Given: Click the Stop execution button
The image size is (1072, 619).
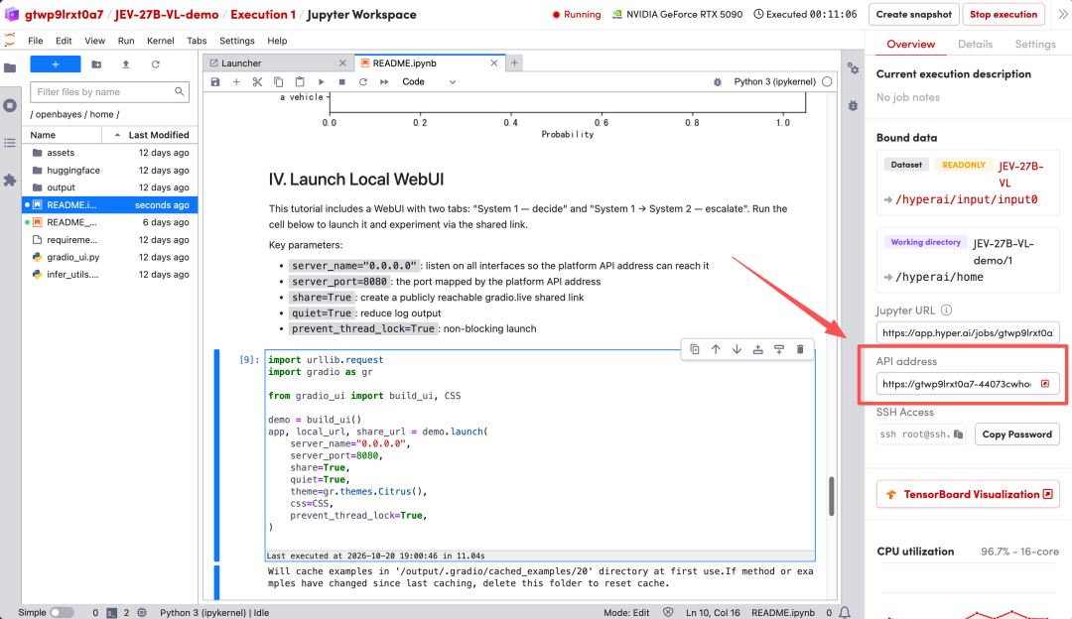Looking at the screenshot, I should click(x=1003, y=14).
